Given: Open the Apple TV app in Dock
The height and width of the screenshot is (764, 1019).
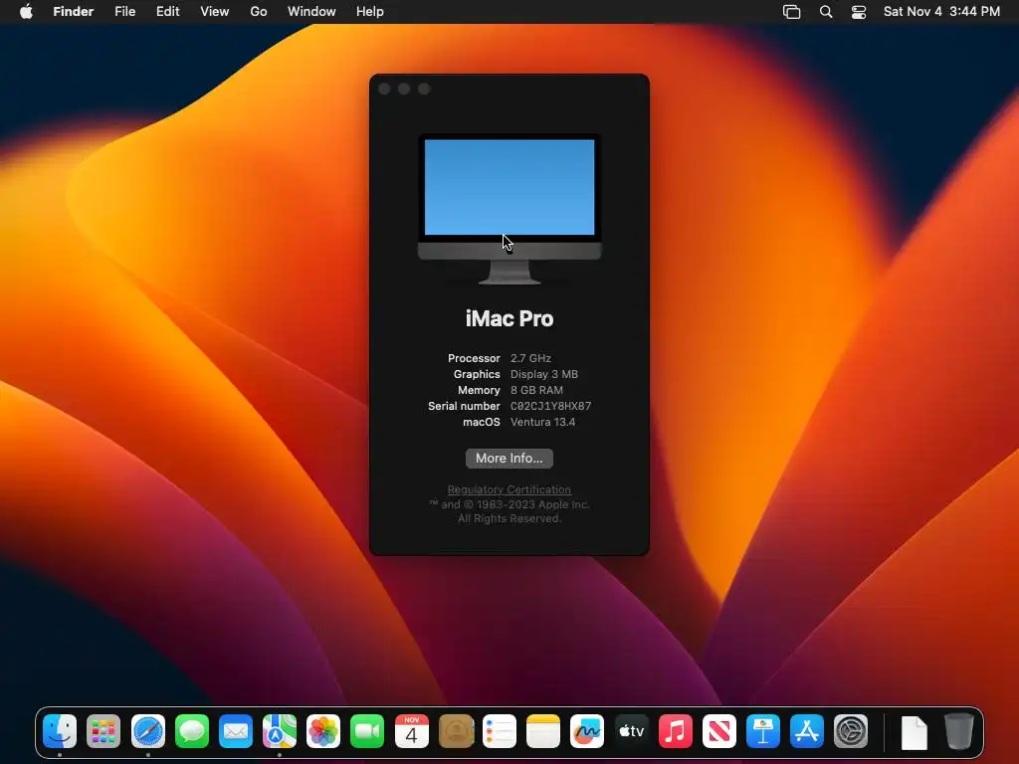Looking at the screenshot, I should 631,731.
